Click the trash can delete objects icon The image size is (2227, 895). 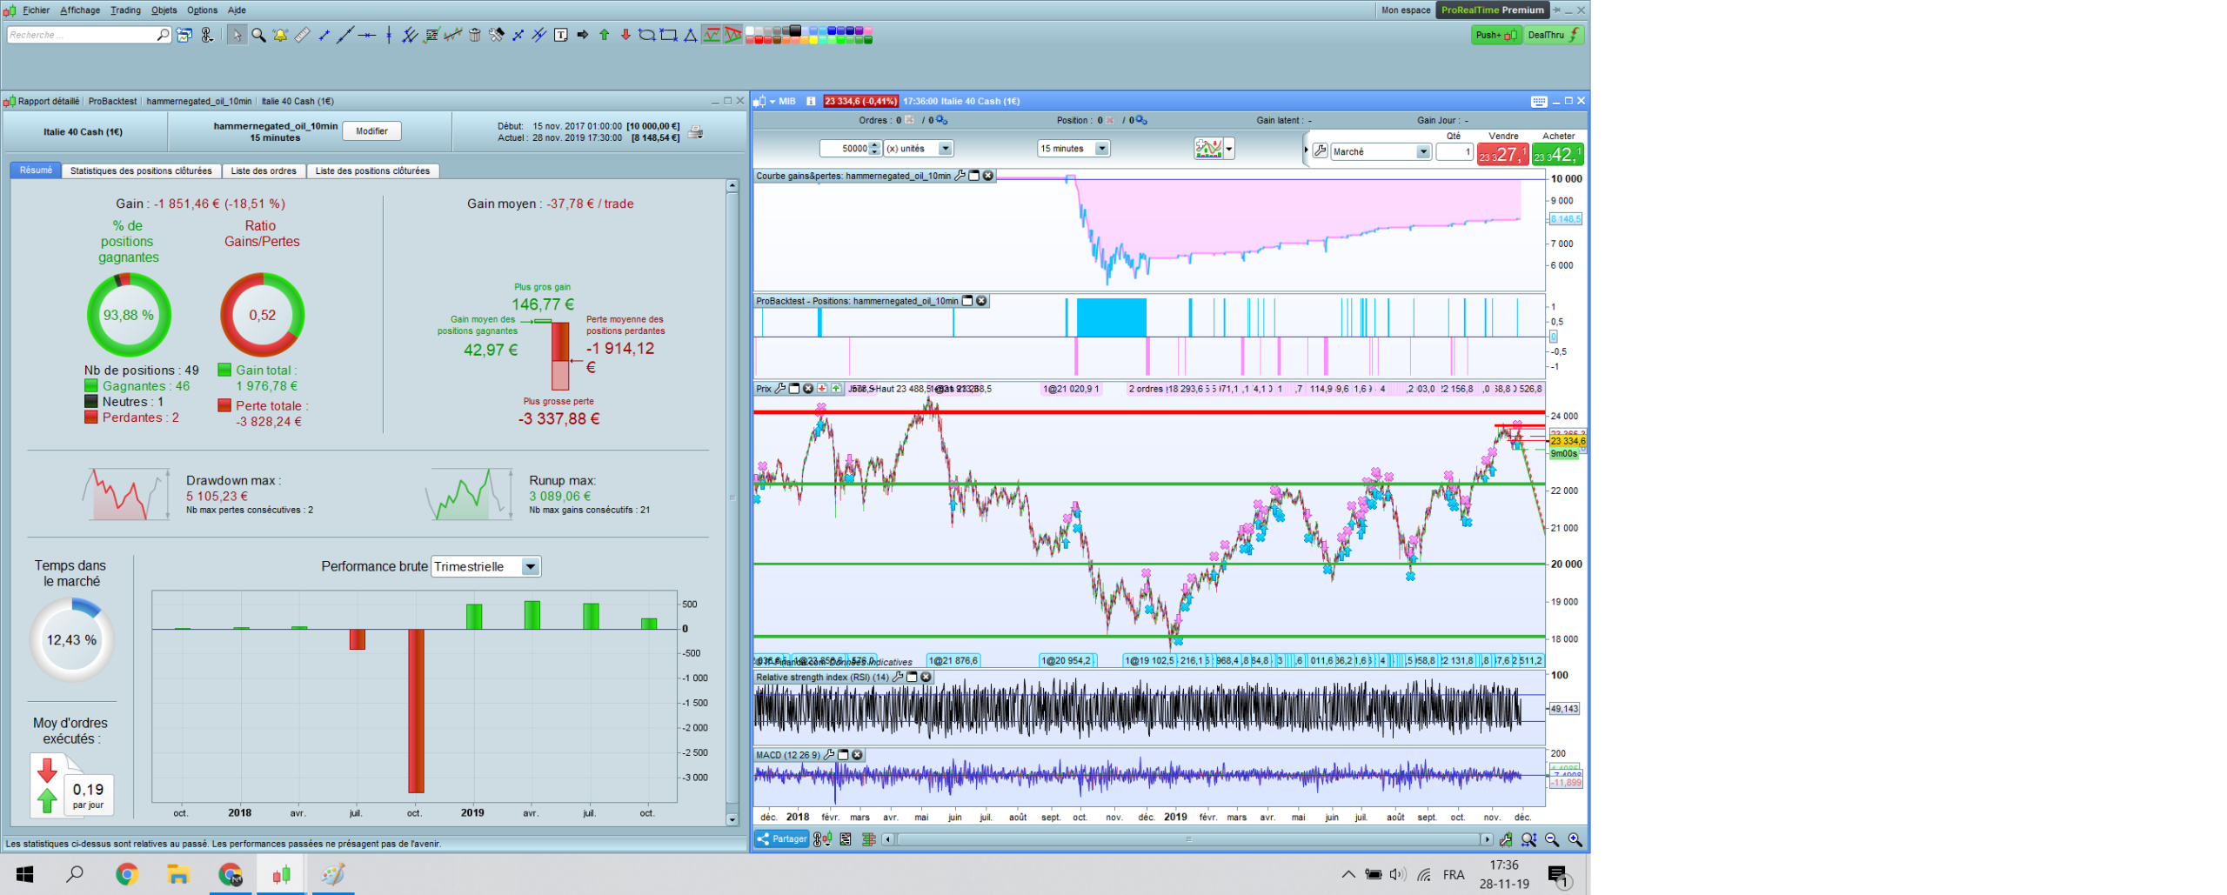tap(475, 36)
